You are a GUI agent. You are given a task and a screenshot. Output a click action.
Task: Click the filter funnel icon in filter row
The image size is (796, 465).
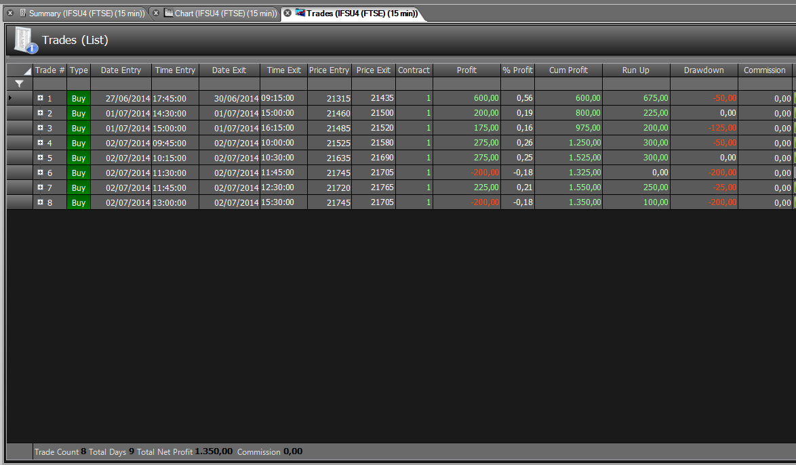pos(19,84)
